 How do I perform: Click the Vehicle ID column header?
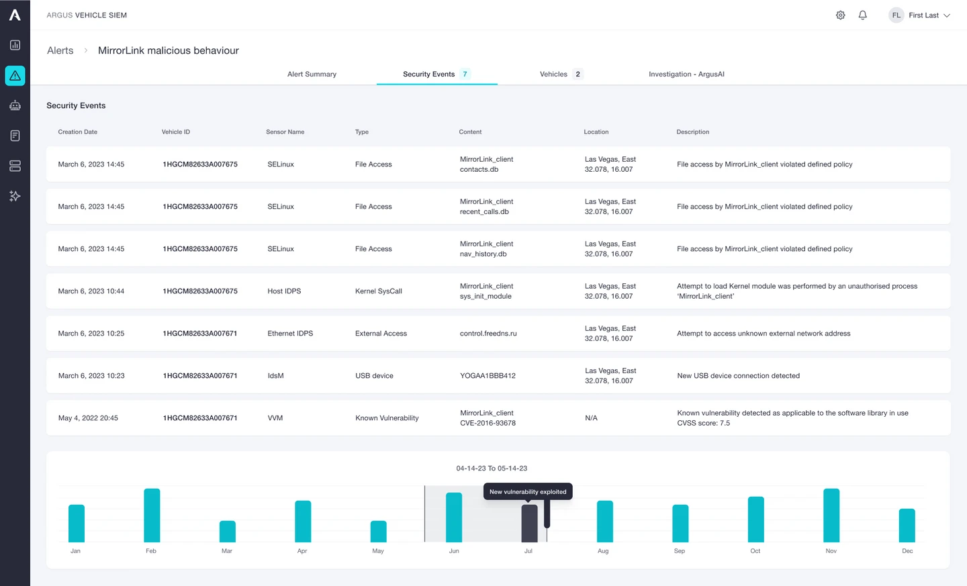(176, 132)
